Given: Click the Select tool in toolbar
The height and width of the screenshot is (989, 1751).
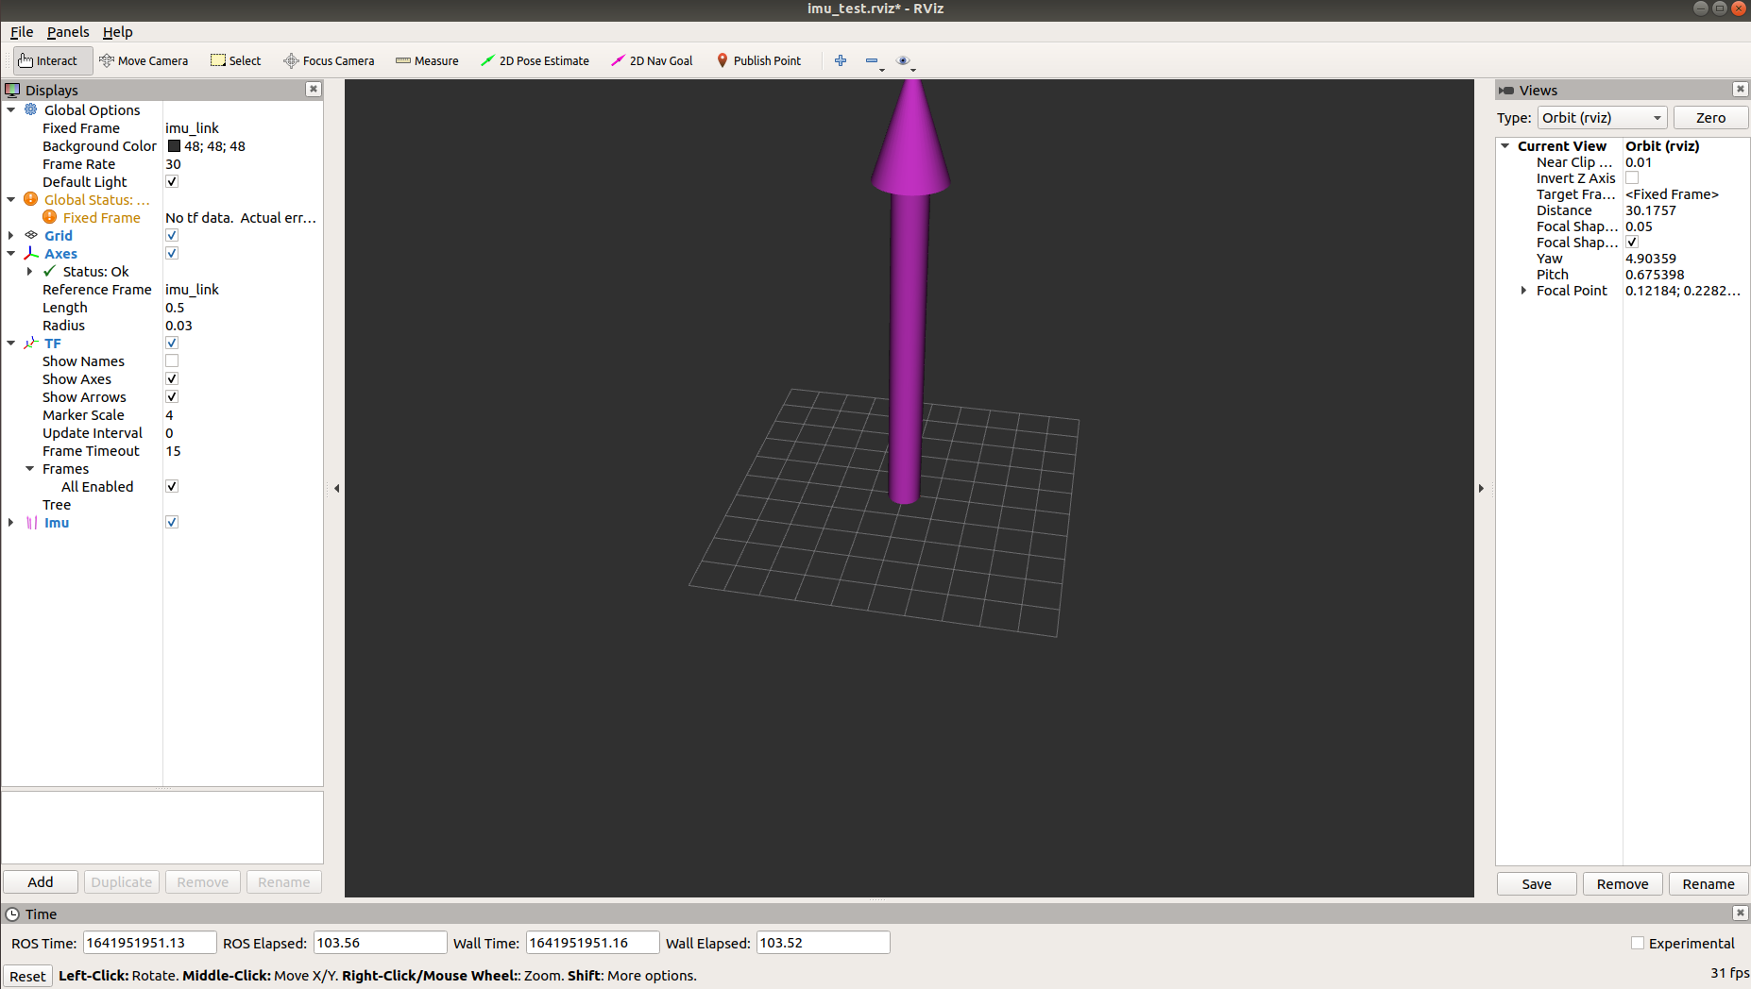Looking at the screenshot, I should pos(236,60).
